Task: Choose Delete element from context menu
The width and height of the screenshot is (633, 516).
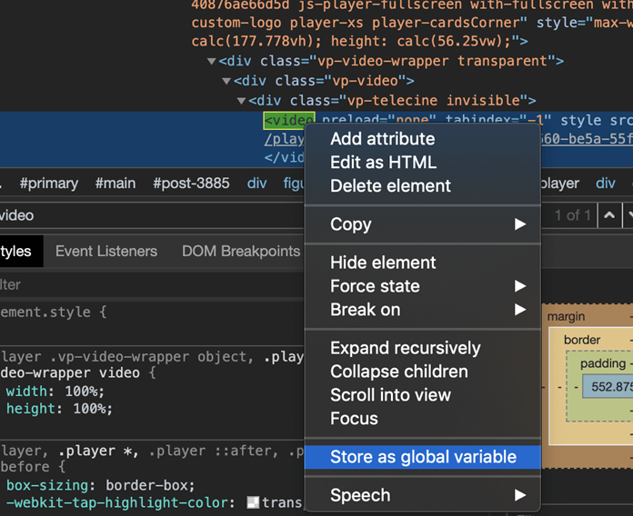Action: tap(390, 186)
